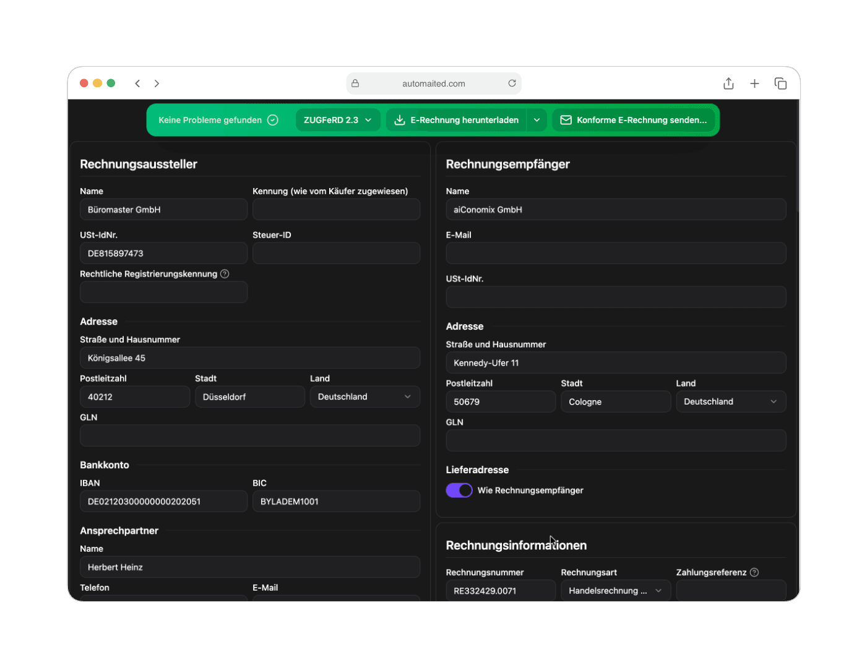
Task: Open the Land dropdown for Rechnungsempfänger
Action: (730, 402)
